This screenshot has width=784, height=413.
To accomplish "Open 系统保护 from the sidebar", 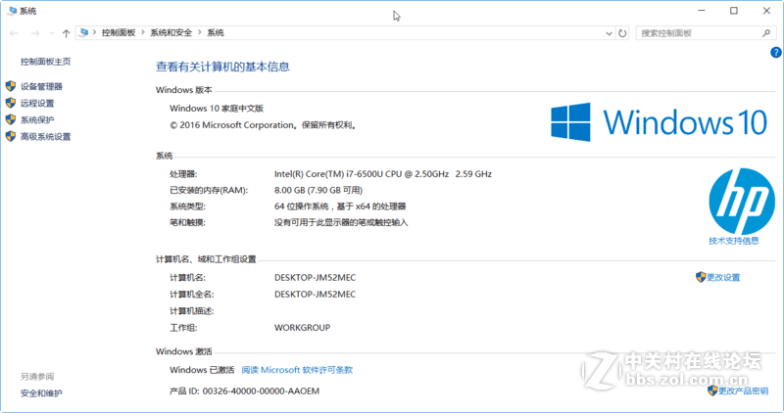I will 37,119.
